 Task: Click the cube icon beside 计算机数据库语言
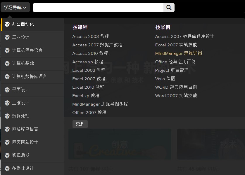tap(7, 76)
